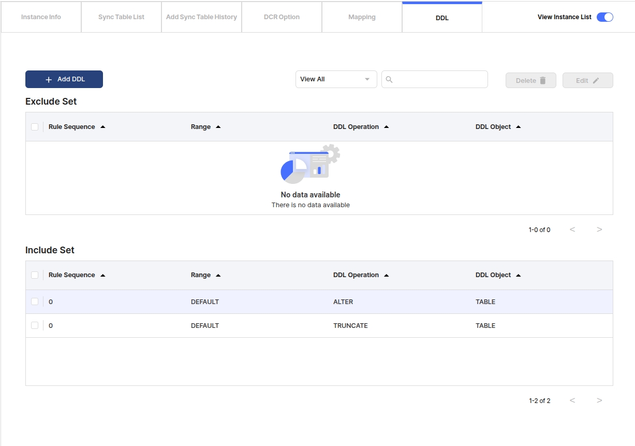Viewport: 635px width, 446px height.
Task: Sort Exclude Set by DDL Object arrow
Action: pos(519,127)
